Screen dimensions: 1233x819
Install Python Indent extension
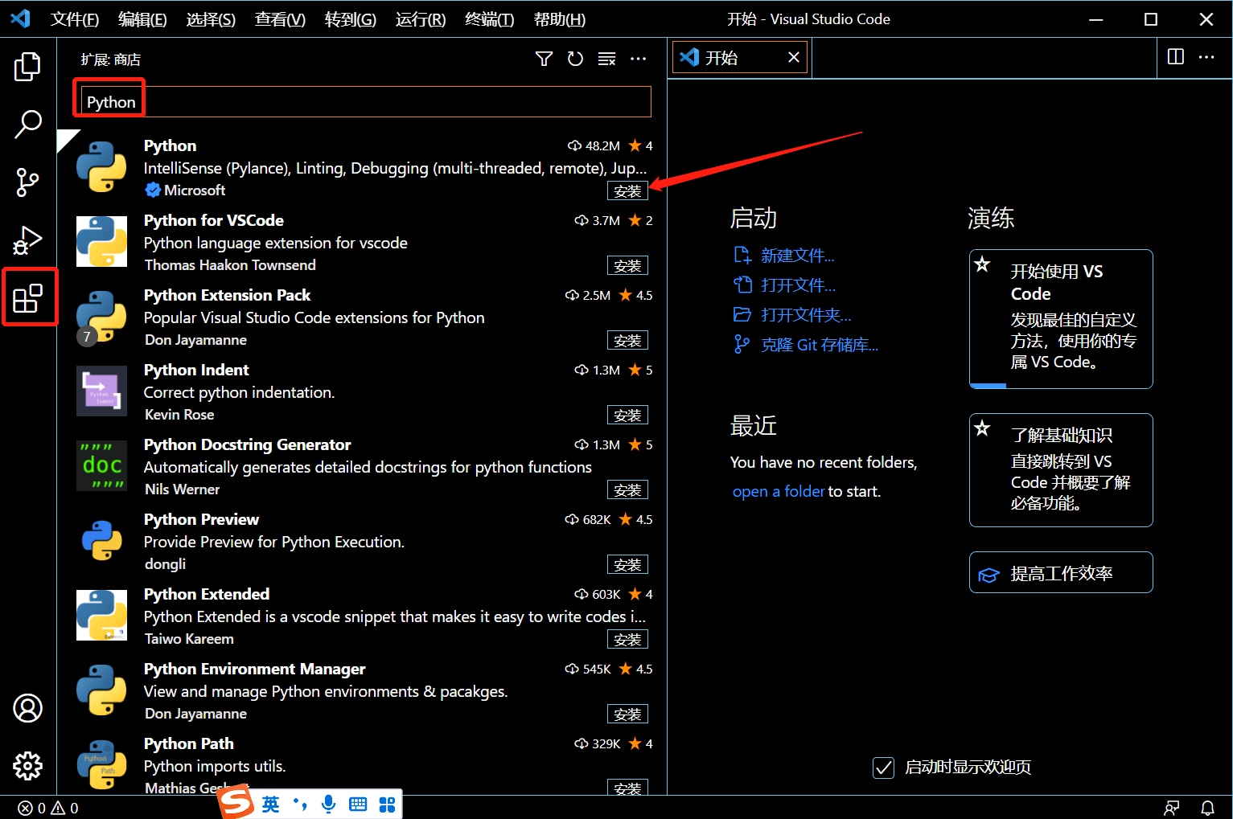click(627, 415)
